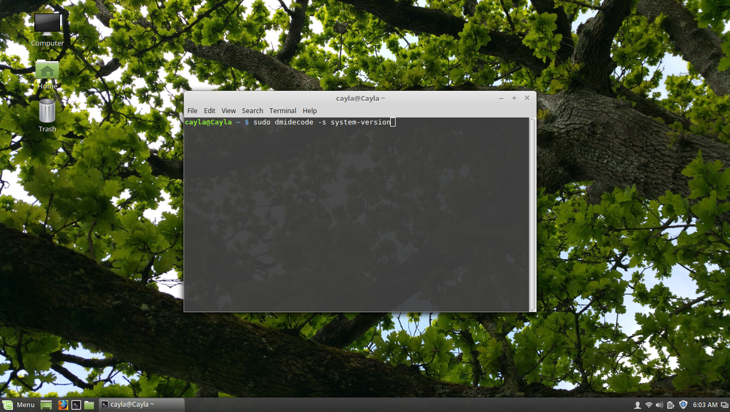
Task: Open the terminal View menu
Action: [x=229, y=111]
